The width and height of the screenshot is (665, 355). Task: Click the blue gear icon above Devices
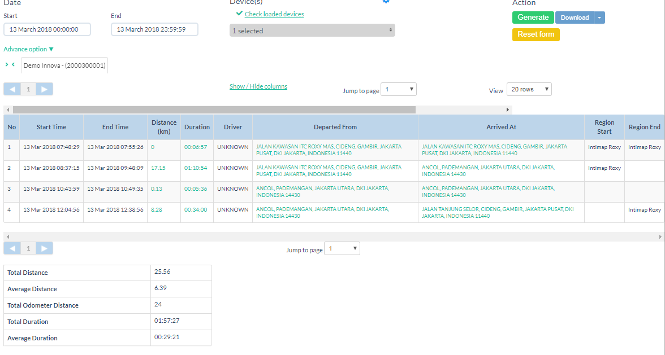click(x=386, y=2)
